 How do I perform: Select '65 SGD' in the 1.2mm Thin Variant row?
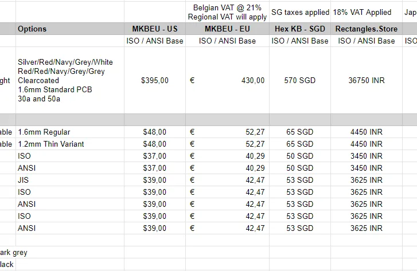(x=300, y=144)
